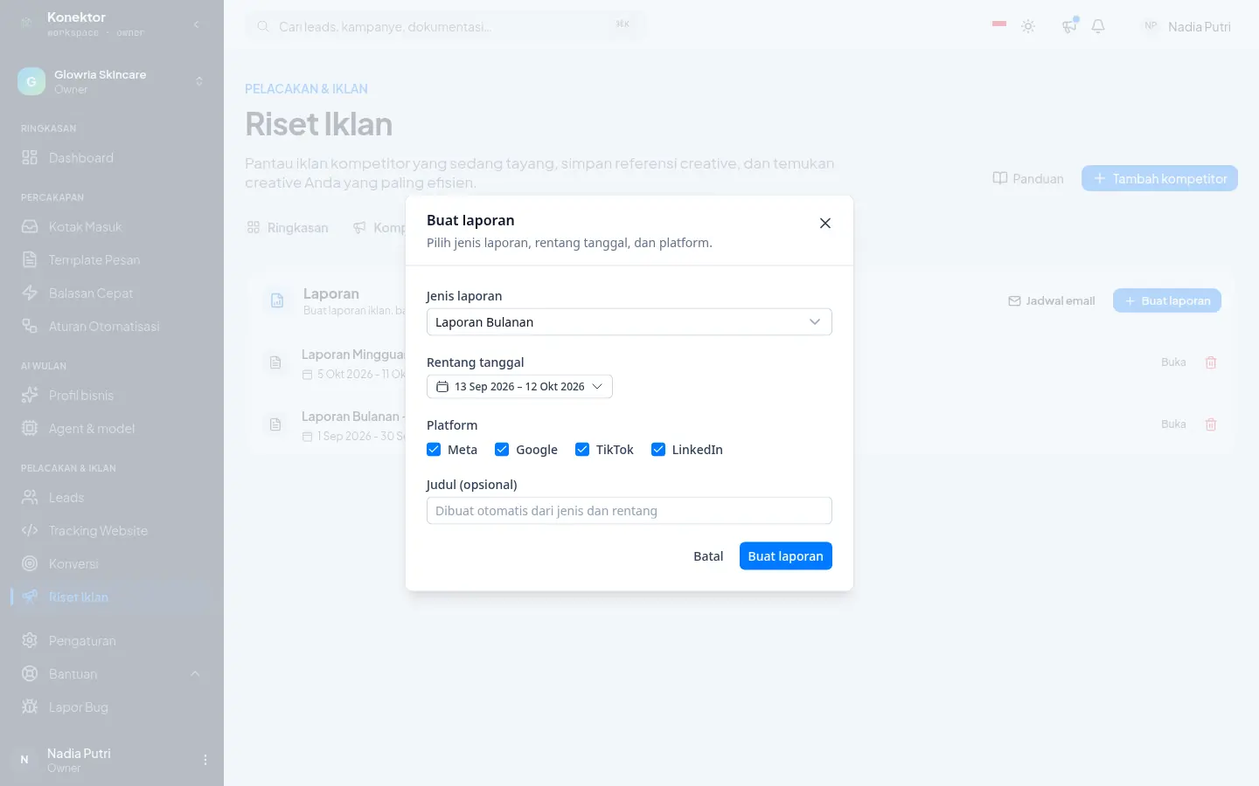Click the Konversi target icon
Screen dimensions: 1259x786
[30, 564]
